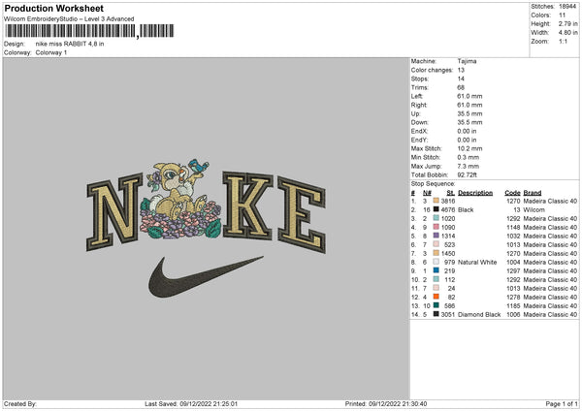The height and width of the screenshot is (411, 582).
Task: Click the Stop Sequence heading
Action: pos(434,184)
